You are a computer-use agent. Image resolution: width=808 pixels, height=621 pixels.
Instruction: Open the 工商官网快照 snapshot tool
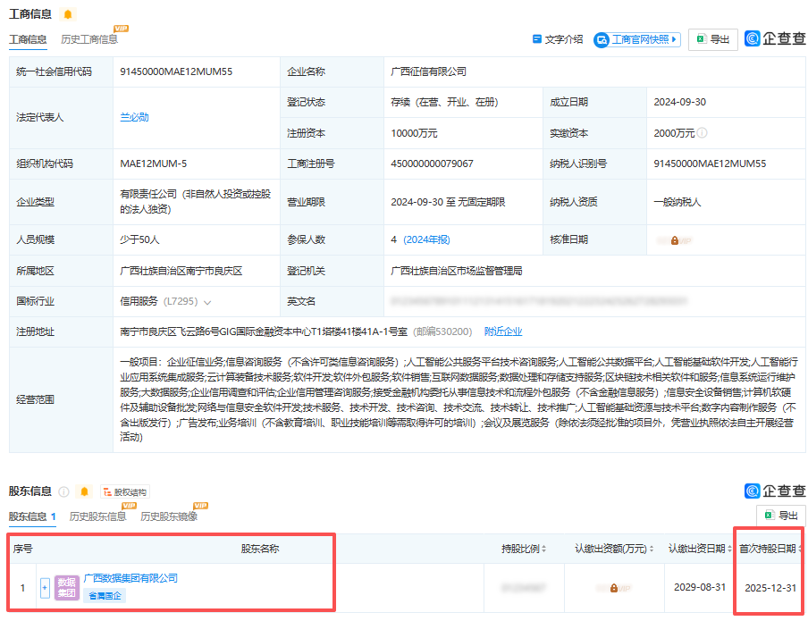pos(636,38)
